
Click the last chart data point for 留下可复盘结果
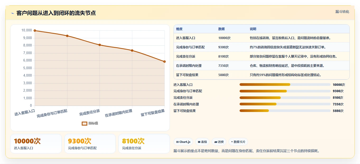click(x=165, y=62)
